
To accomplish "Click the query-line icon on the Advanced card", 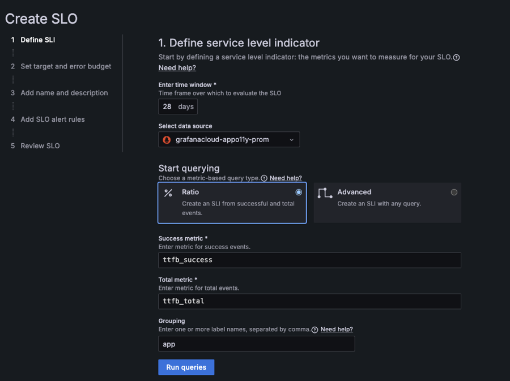I will [325, 192].
